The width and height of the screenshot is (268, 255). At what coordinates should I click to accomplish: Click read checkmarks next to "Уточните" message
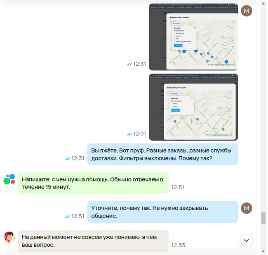(68, 216)
